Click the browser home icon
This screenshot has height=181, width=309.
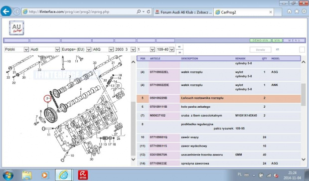click(289, 11)
